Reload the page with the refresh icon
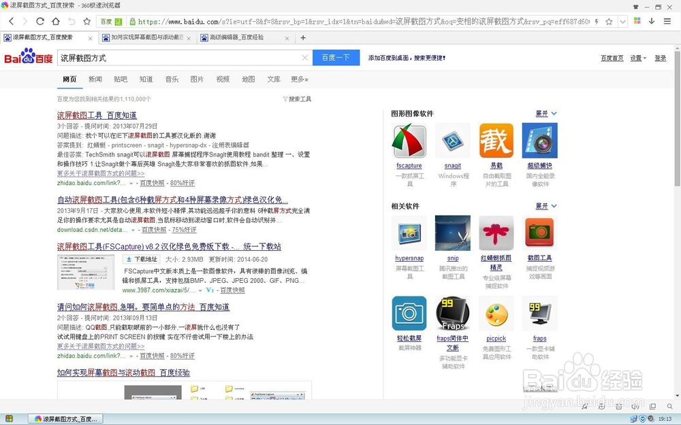 click(40, 21)
